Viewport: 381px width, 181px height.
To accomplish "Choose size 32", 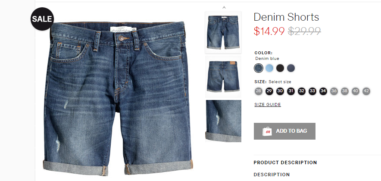I will [302, 91].
